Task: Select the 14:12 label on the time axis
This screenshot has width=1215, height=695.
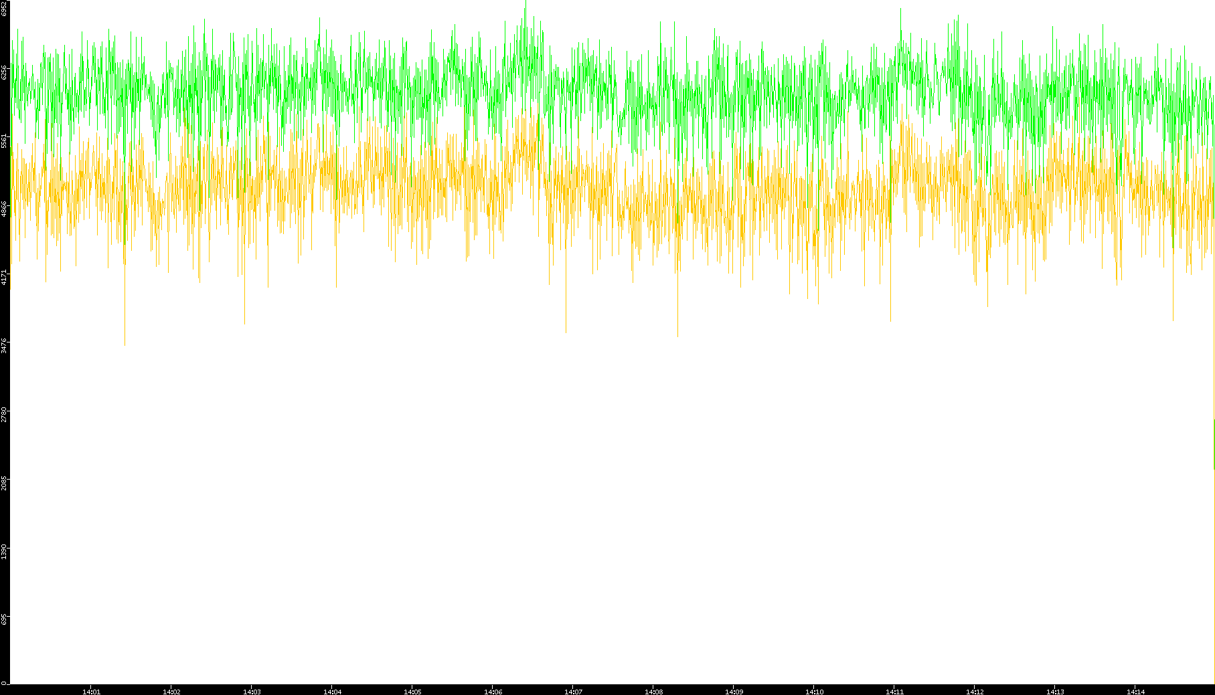Action: coord(975,692)
